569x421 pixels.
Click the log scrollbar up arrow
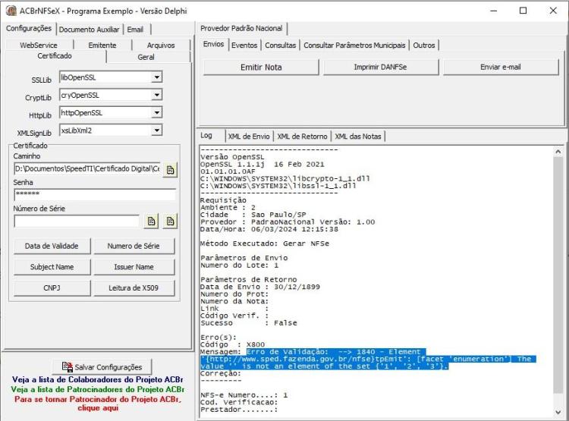pos(558,152)
